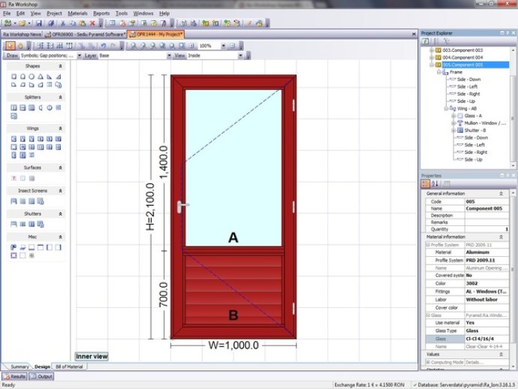
Task: Select the Frame node in Project Explorer
Action: 456,72
